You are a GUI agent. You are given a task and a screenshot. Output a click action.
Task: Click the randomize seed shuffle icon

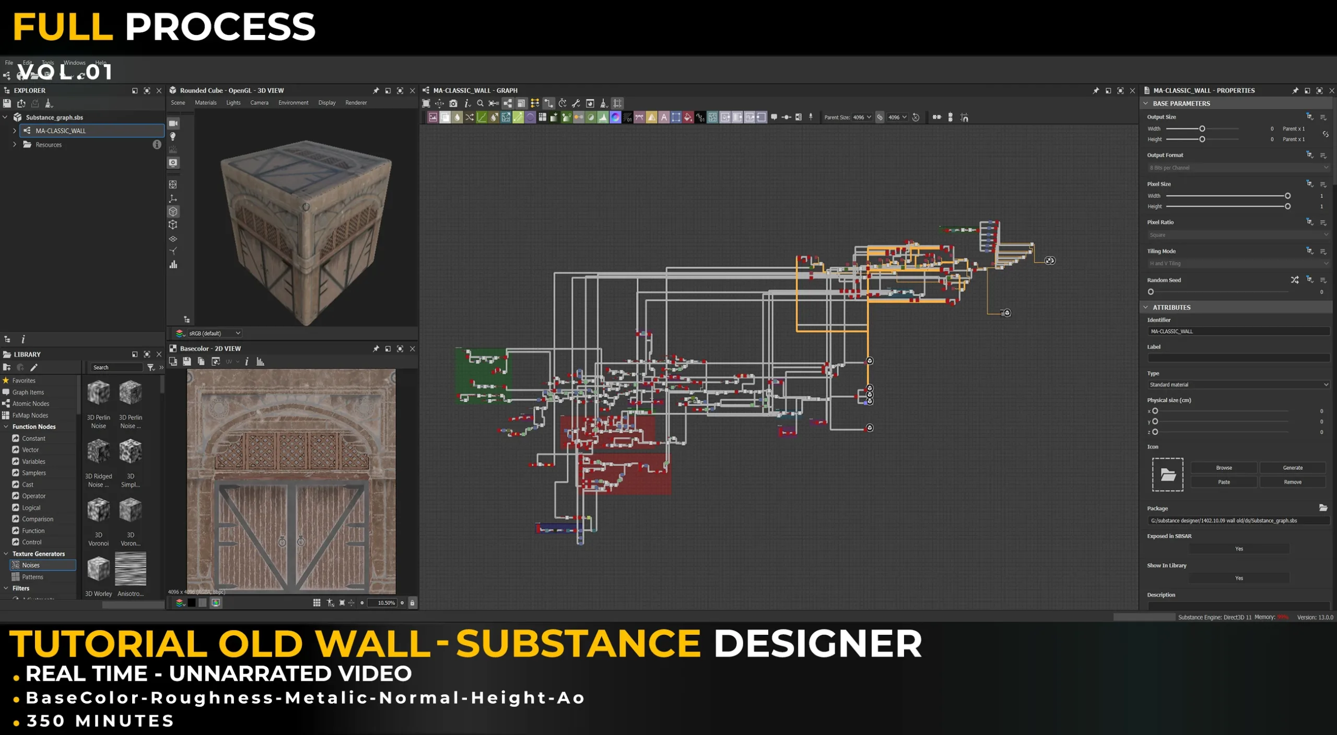tap(1294, 280)
